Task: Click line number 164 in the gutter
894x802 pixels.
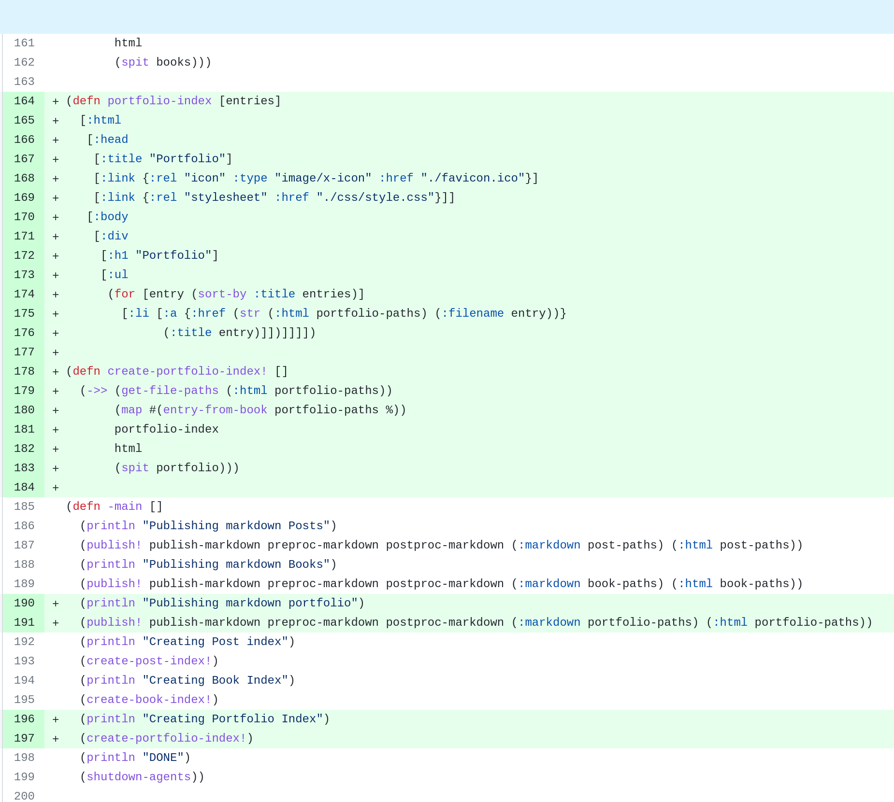Action: [24, 101]
